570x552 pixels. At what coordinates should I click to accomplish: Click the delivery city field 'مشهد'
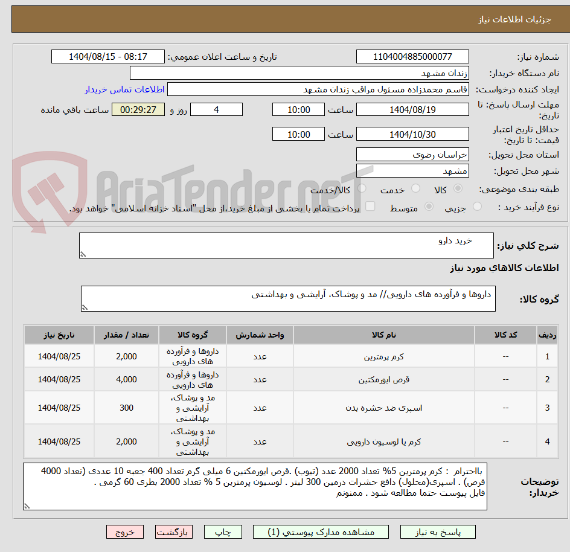point(412,171)
